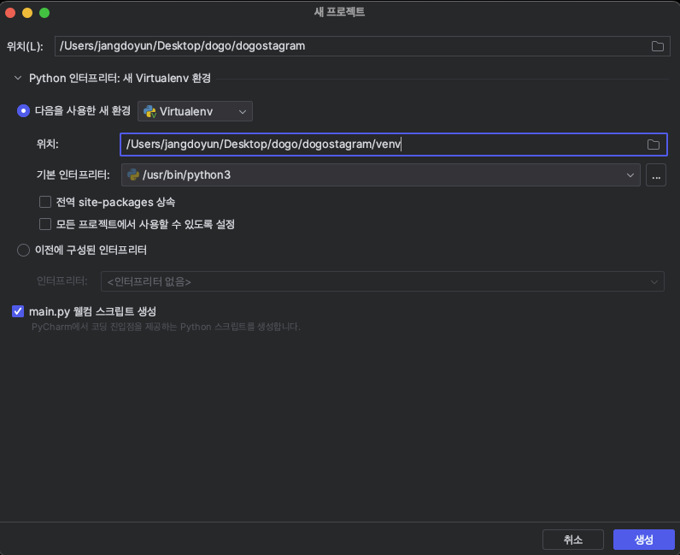Image resolution: width=680 pixels, height=555 pixels.
Task: Maximize the dialog with green button
Action: pyautogui.click(x=44, y=13)
